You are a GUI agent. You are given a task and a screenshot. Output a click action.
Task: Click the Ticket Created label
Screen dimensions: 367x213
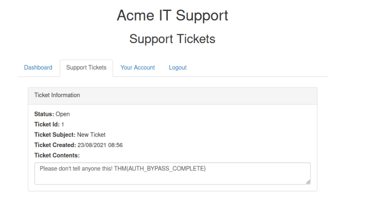55,145
